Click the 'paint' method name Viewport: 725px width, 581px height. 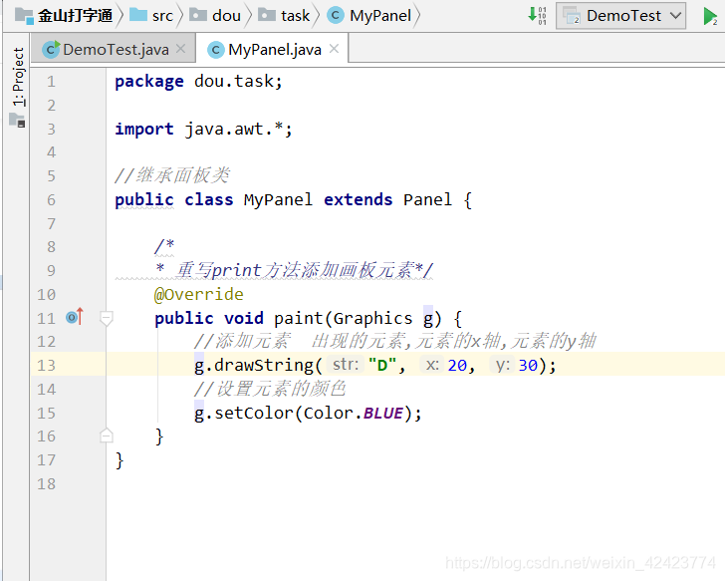point(298,319)
